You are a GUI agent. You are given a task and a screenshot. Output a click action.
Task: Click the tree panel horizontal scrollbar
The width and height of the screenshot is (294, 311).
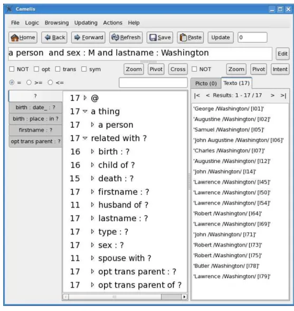[x=115, y=297]
